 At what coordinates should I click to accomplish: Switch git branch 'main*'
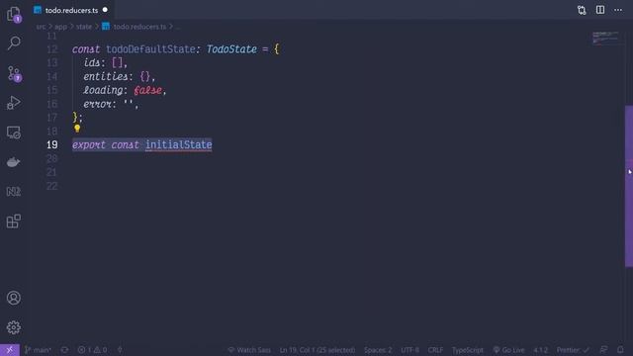[39, 350]
